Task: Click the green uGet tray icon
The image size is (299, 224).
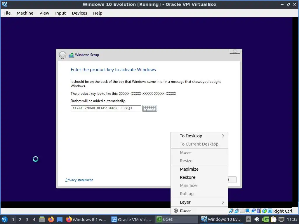Action: (265, 219)
